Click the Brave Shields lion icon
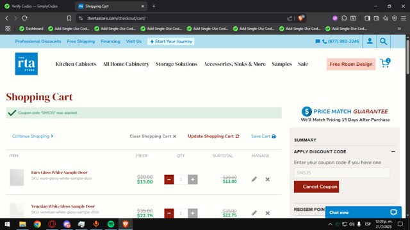This screenshot has width=410, height=230. click(301, 18)
